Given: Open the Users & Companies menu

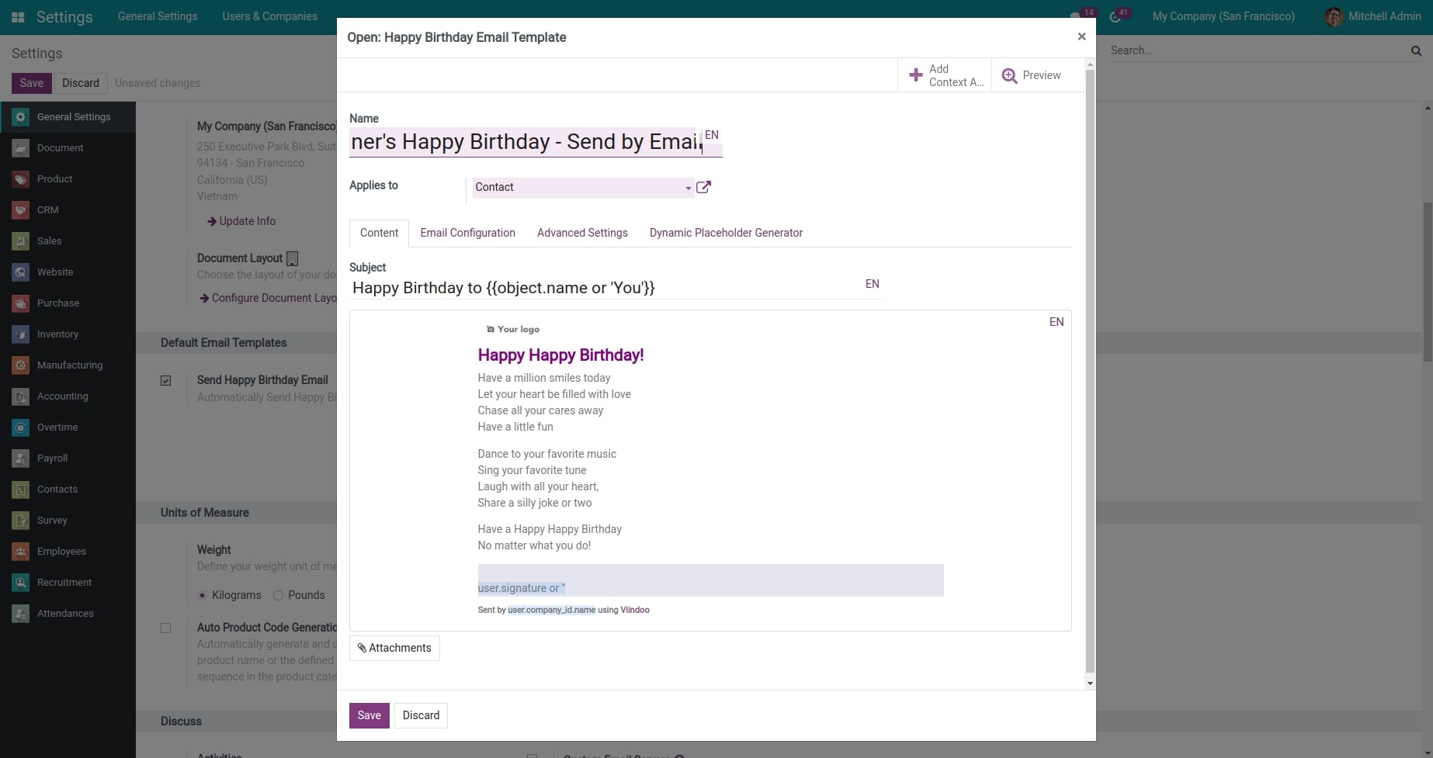Looking at the screenshot, I should pos(269,16).
